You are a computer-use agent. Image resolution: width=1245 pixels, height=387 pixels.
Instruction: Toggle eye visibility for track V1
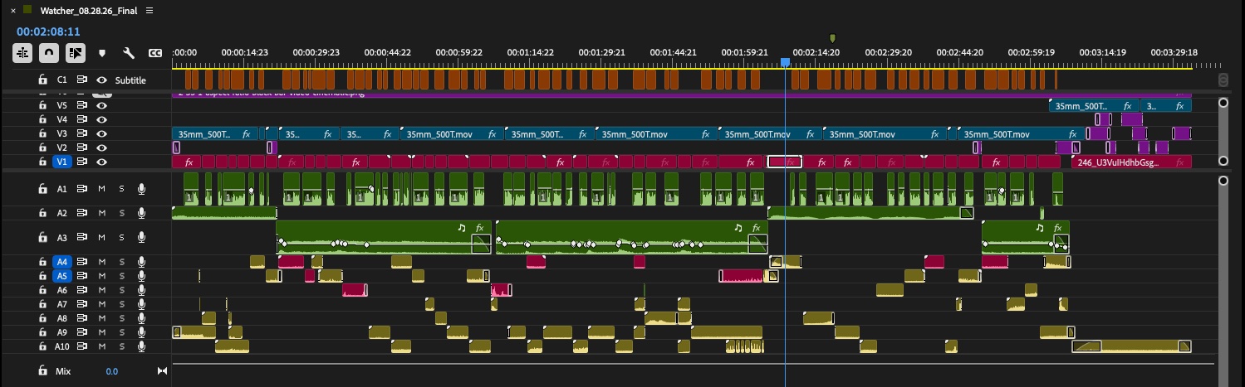click(101, 162)
